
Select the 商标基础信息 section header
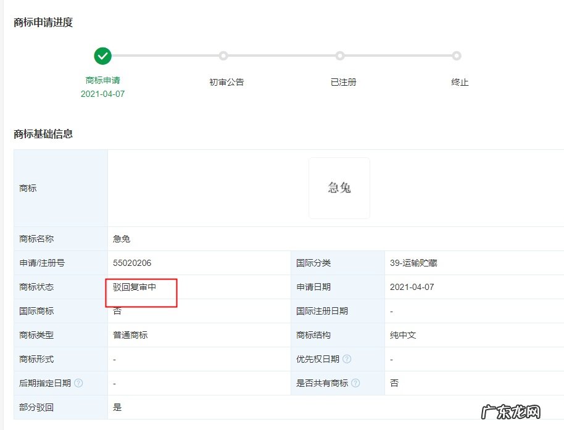pos(43,132)
